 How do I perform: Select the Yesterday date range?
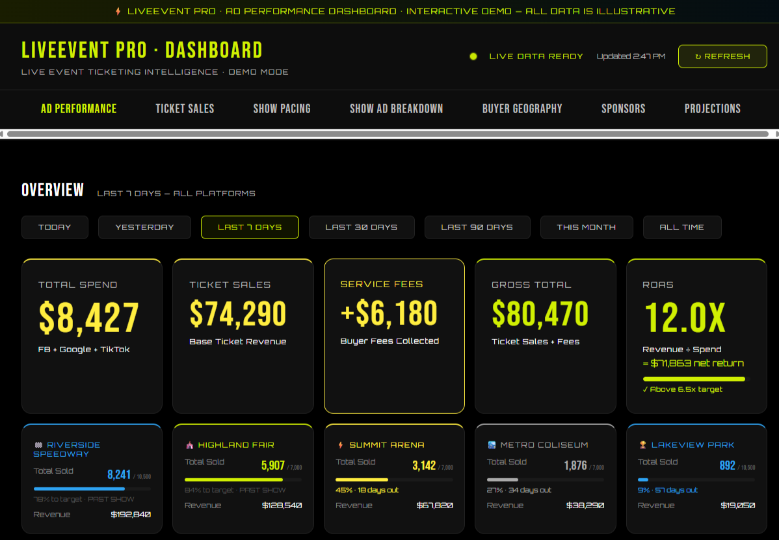tap(144, 227)
